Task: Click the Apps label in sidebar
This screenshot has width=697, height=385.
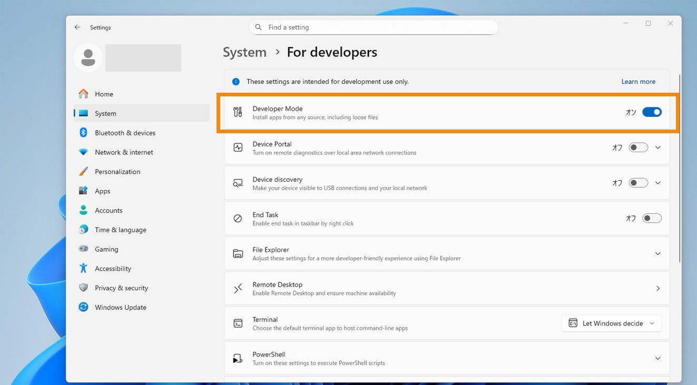Action: (103, 191)
